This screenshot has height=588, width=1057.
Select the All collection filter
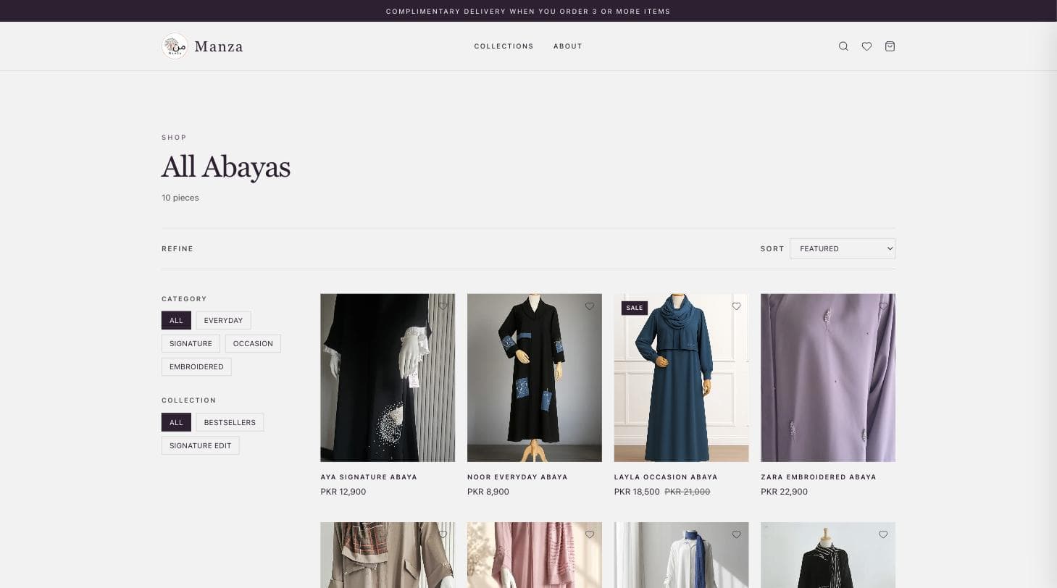pos(176,422)
